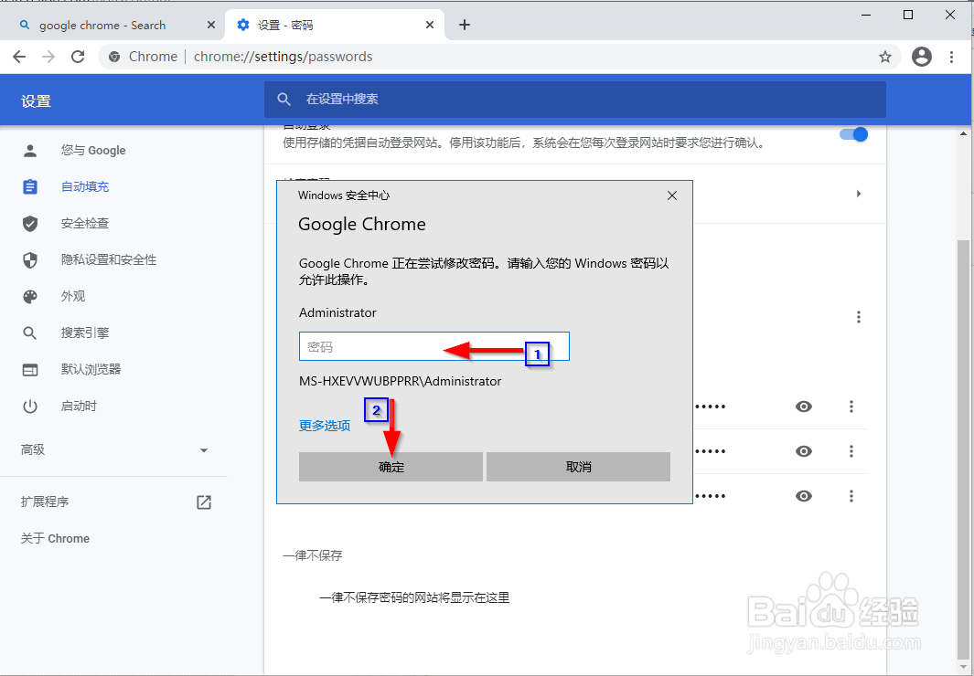The image size is (974, 676).
Task: Click clipboard icon beside 自动填充
Action: point(30,186)
